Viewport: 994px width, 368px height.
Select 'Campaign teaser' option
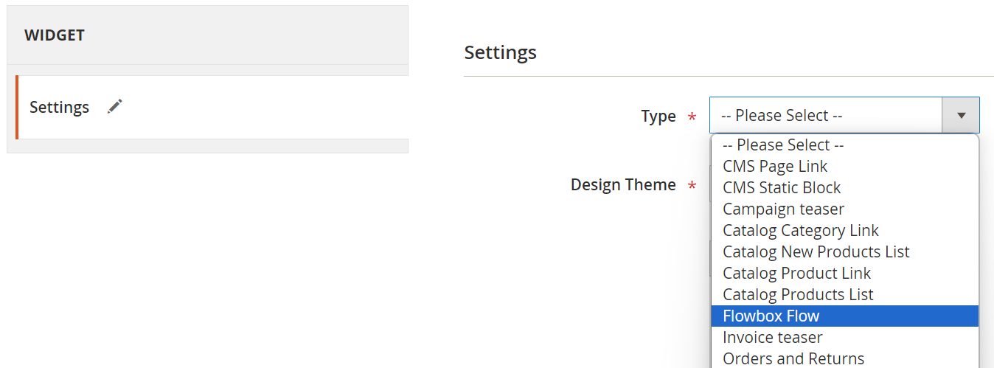click(x=783, y=209)
